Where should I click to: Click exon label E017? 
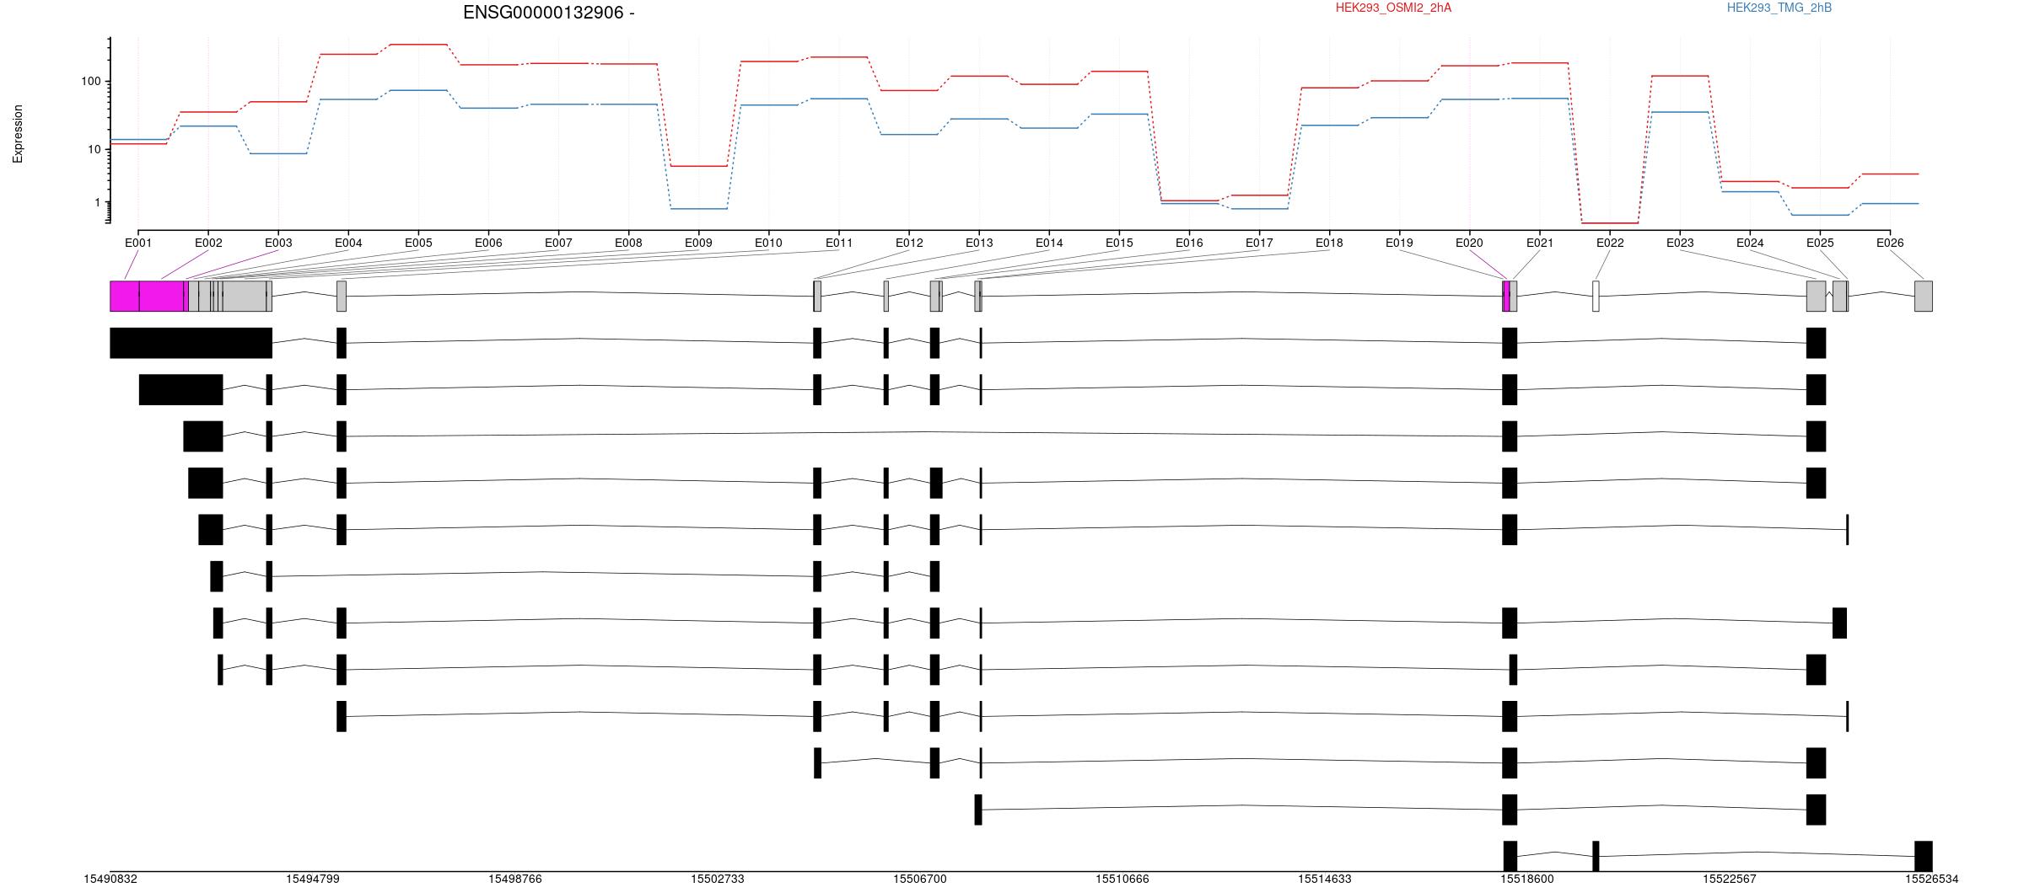pos(1259,243)
